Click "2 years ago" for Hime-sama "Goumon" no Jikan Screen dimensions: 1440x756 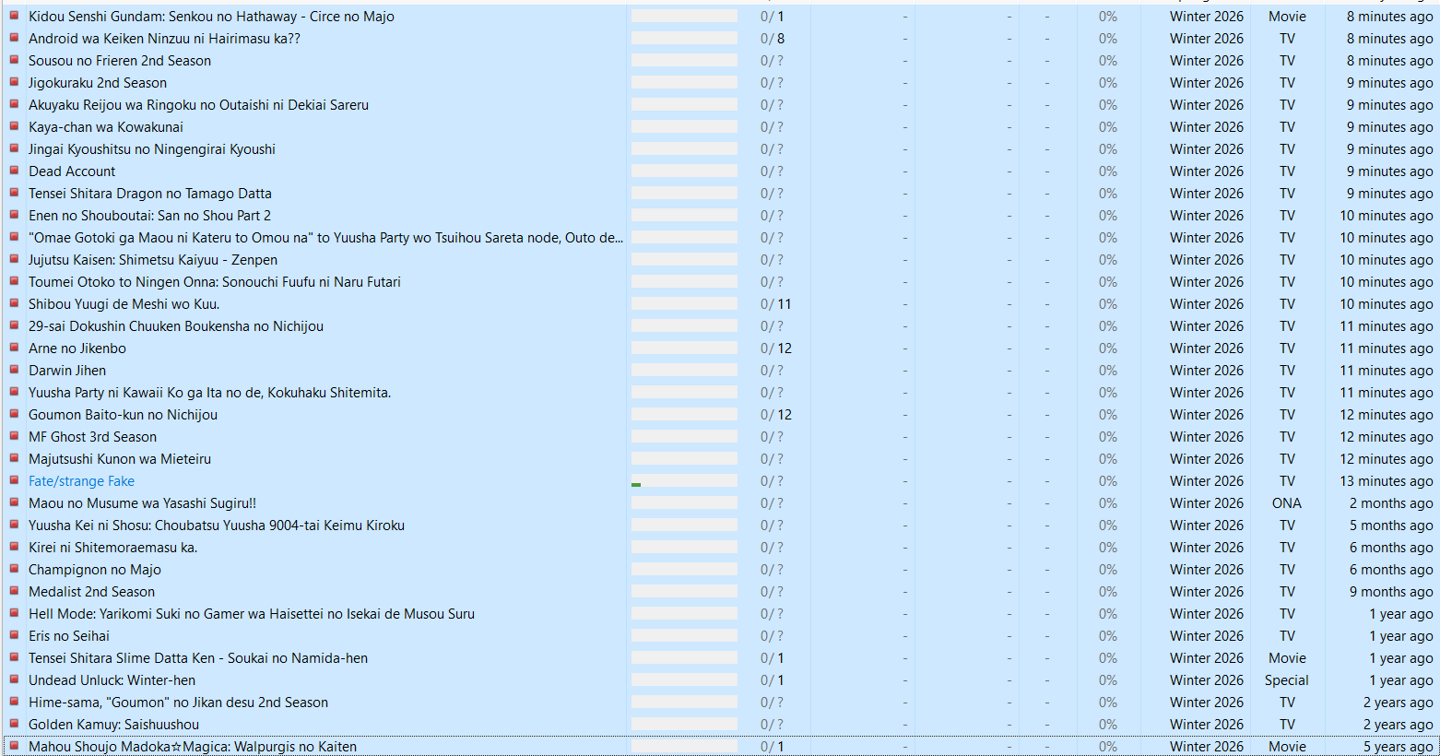coord(1399,703)
